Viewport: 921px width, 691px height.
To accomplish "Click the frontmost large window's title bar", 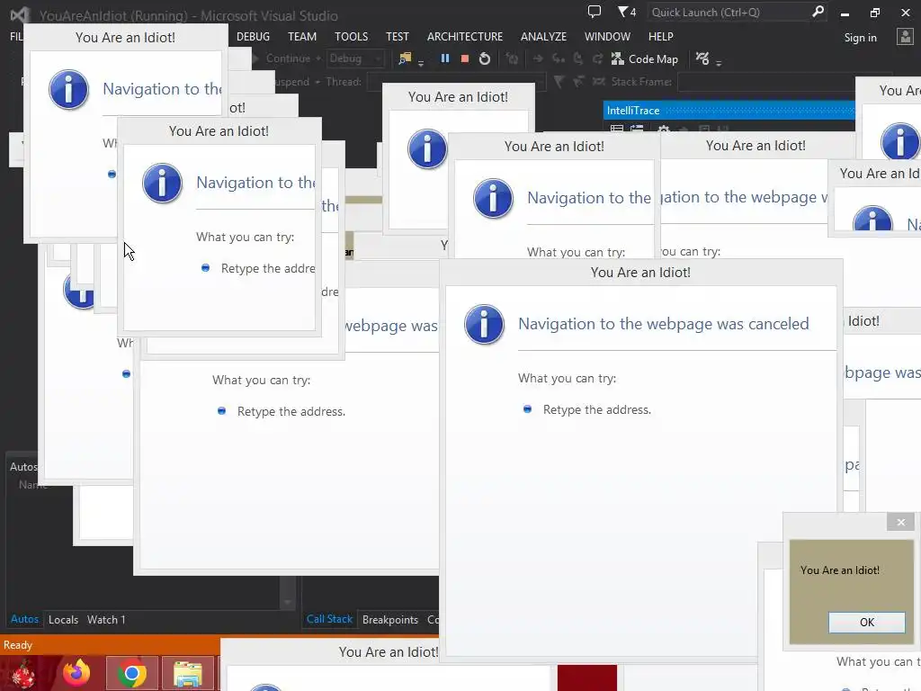I will click(640, 272).
